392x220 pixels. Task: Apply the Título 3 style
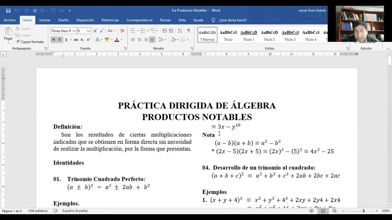pyautogui.click(x=290, y=35)
